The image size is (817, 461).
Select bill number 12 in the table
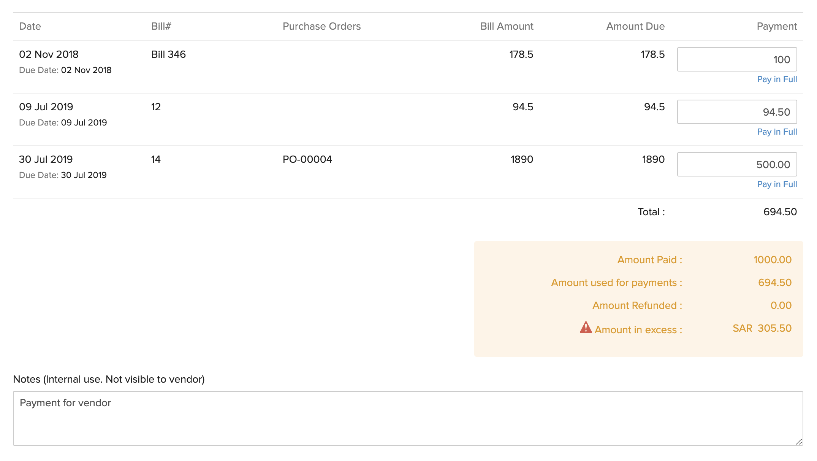[x=155, y=107]
